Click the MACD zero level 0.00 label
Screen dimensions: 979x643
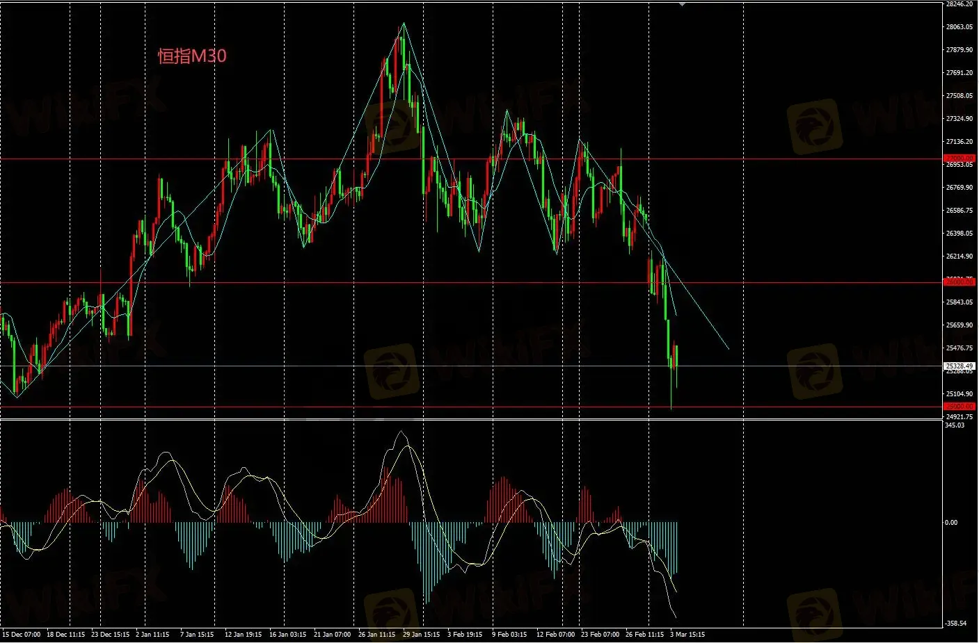(x=950, y=522)
